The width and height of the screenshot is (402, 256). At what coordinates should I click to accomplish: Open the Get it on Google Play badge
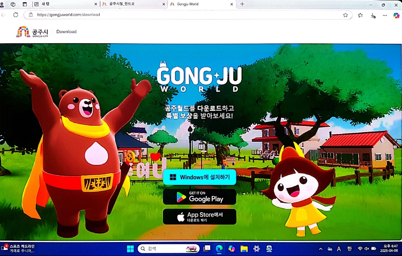click(199, 197)
